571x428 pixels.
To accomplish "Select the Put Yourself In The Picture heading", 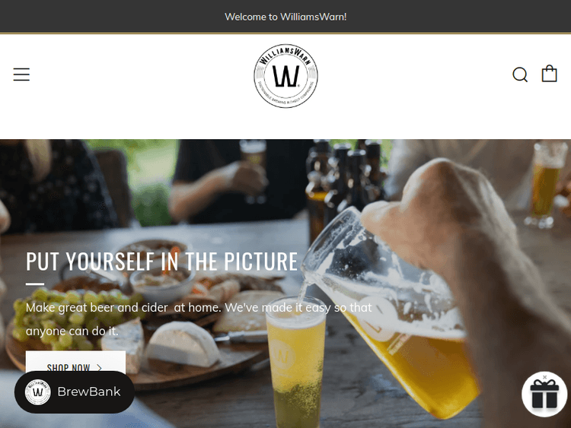I will [161, 261].
